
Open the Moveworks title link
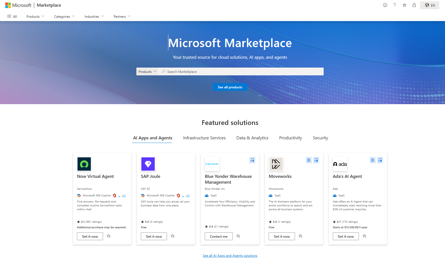click(x=280, y=176)
